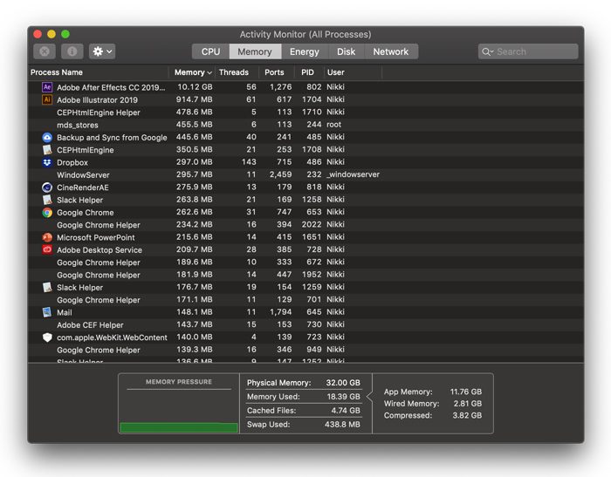Click the Cached Files 4.74 GB row

point(304,411)
